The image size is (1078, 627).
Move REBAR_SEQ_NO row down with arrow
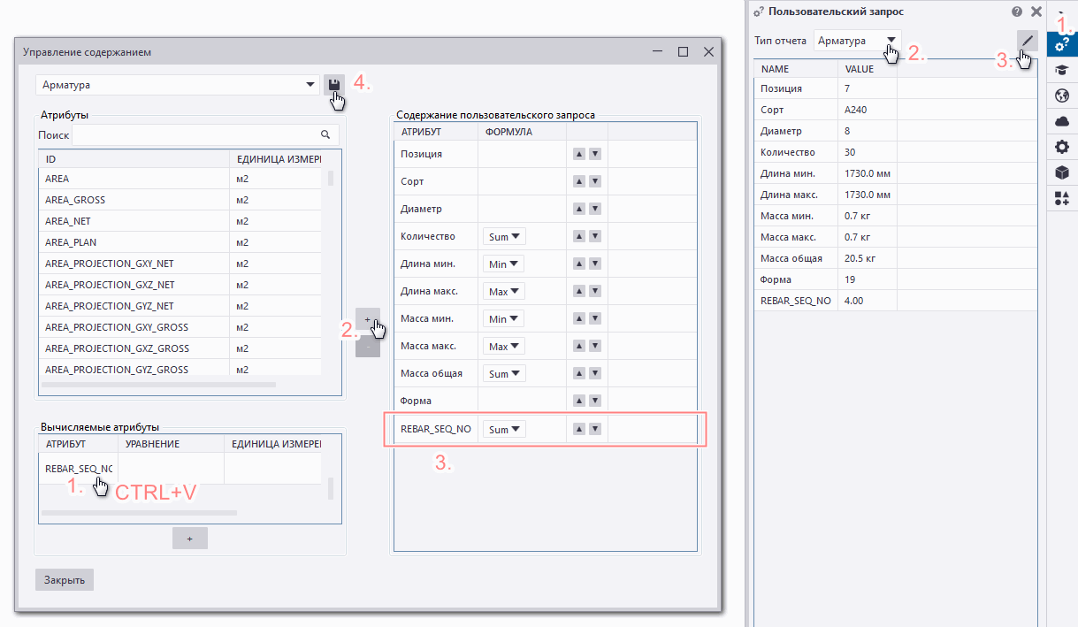coord(595,429)
